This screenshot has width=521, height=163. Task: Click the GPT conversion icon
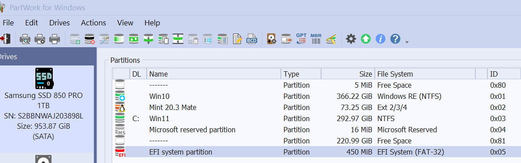click(x=301, y=39)
